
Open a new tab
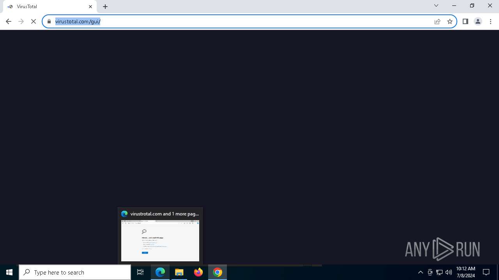coord(105,7)
